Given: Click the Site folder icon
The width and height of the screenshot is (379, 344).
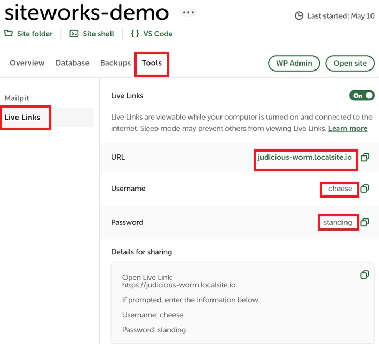Looking at the screenshot, I should tap(9, 33).
